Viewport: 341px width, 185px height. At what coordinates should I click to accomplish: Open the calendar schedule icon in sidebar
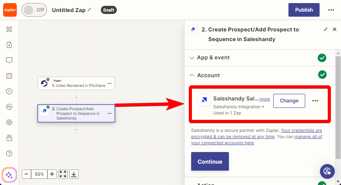pos(9,76)
